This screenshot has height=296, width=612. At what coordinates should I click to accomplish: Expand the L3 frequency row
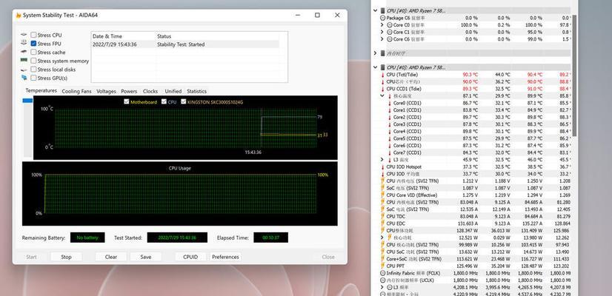click(382, 287)
